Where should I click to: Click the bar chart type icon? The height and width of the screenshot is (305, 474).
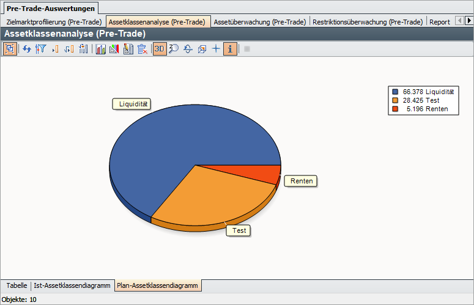point(100,49)
